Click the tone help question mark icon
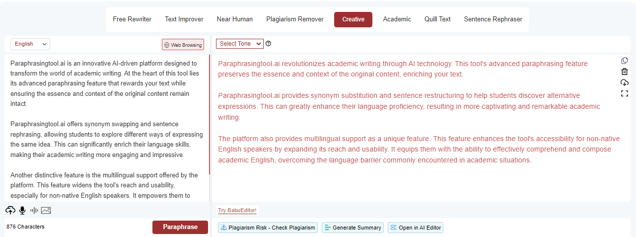The height and width of the screenshot is (237, 636). 269,44
